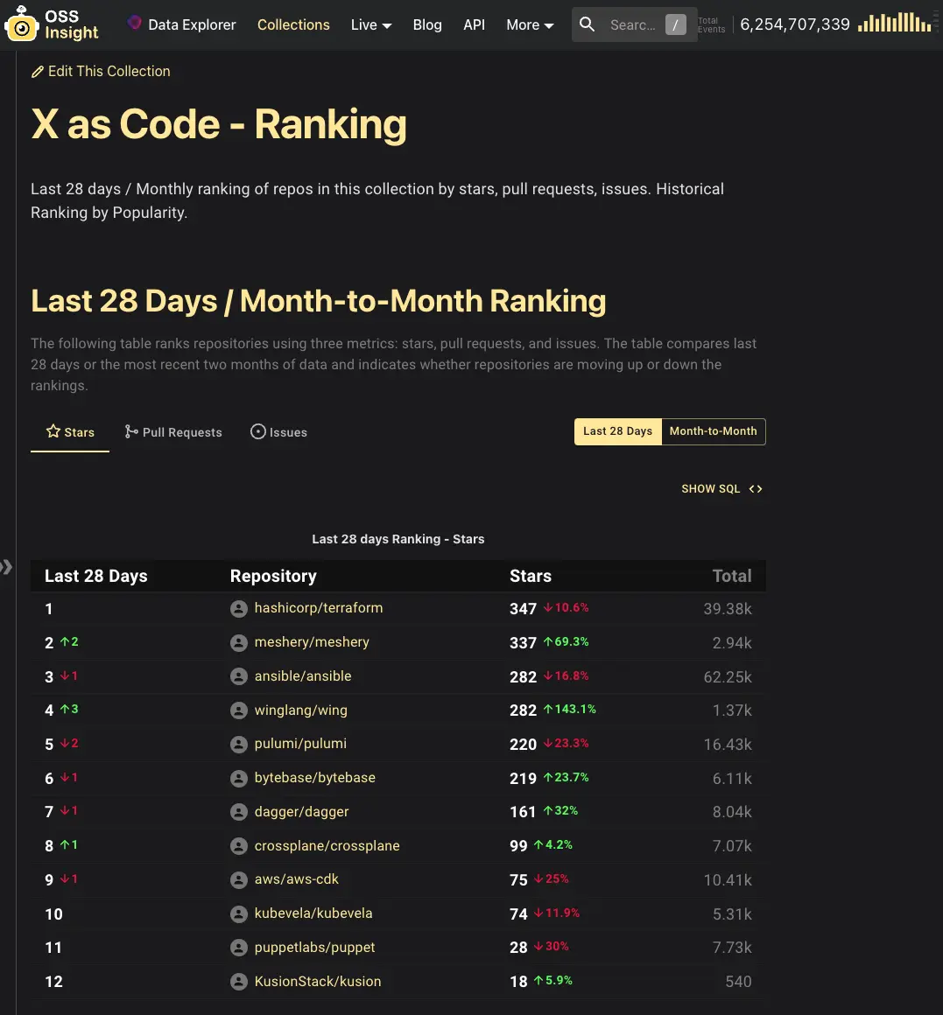Click the OSS Insight logo
This screenshot has height=1015, width=943.
[52, 24]
